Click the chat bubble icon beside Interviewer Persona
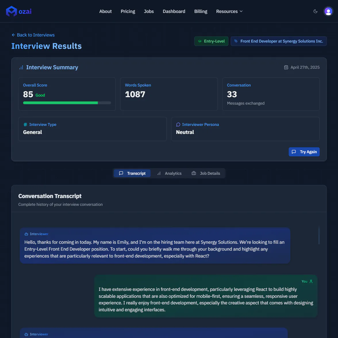Image resolution: width=338 pixels, height=338 pixels. point(178,125)
